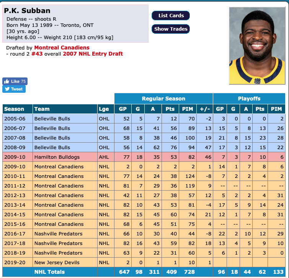Viewport: 289px width, 278px height.
Task: Click the +/- column header
Action: pos(204,109)
